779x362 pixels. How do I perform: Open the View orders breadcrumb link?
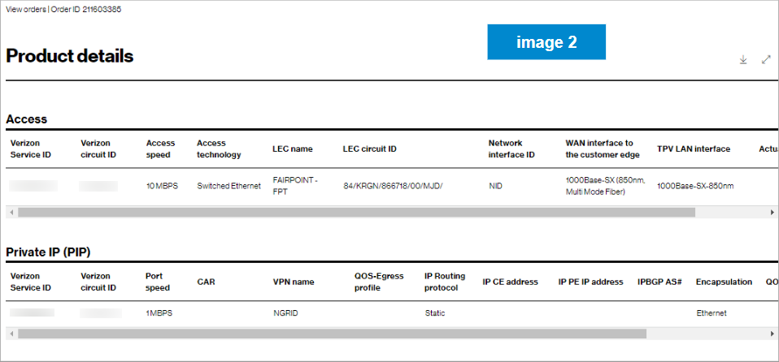26,10
